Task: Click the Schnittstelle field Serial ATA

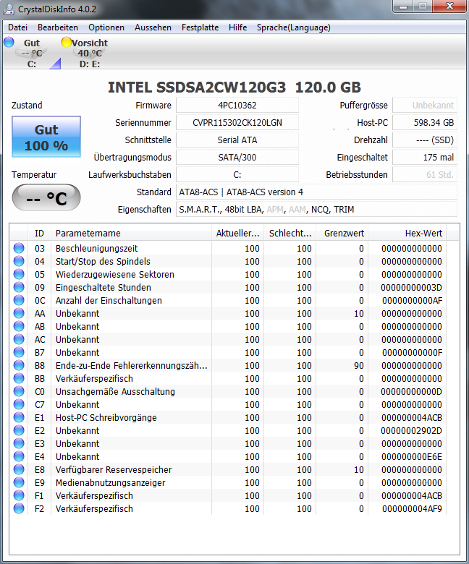Action: click(237, 140)
